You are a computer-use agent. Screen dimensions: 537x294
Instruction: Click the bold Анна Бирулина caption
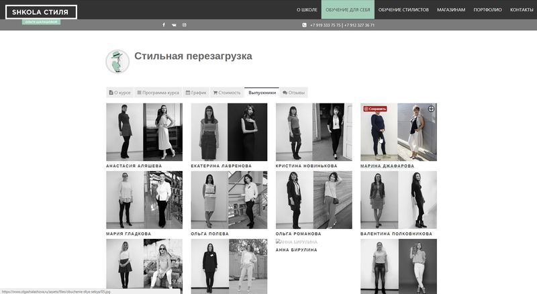(296, 250)
